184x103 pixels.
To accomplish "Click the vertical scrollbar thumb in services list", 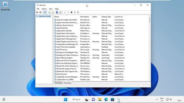I will [x=149, y=20].
